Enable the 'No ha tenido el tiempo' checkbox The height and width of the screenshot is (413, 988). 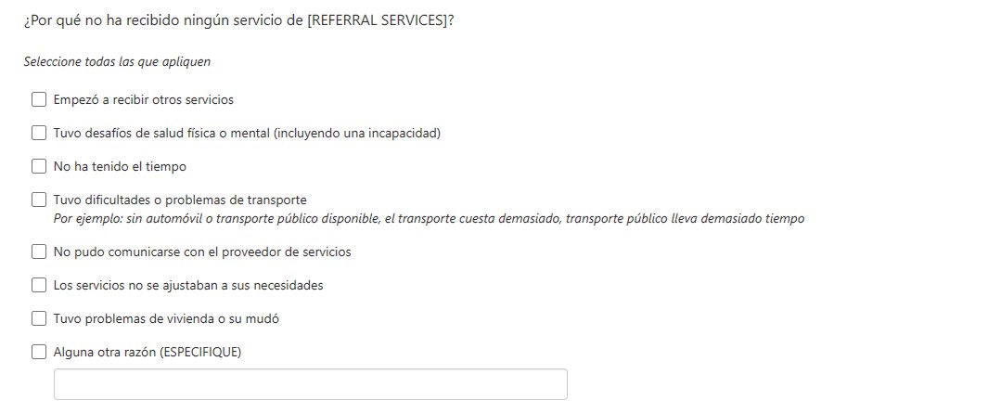coord(39,166)
